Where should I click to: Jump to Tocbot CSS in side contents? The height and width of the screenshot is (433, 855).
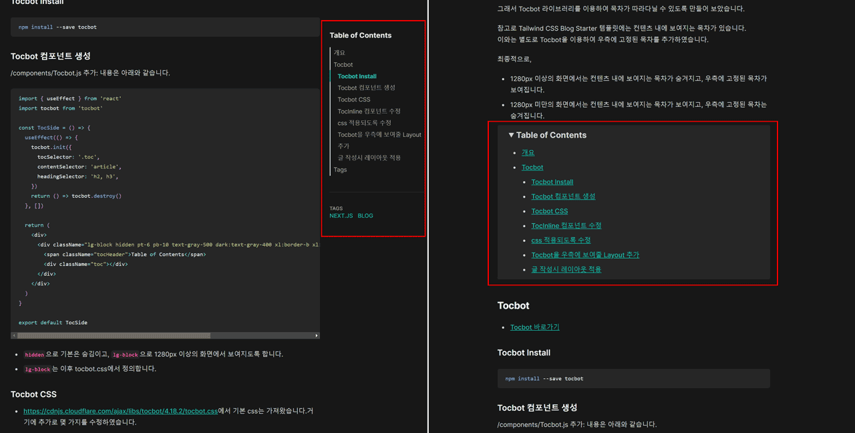click(353, 100)
